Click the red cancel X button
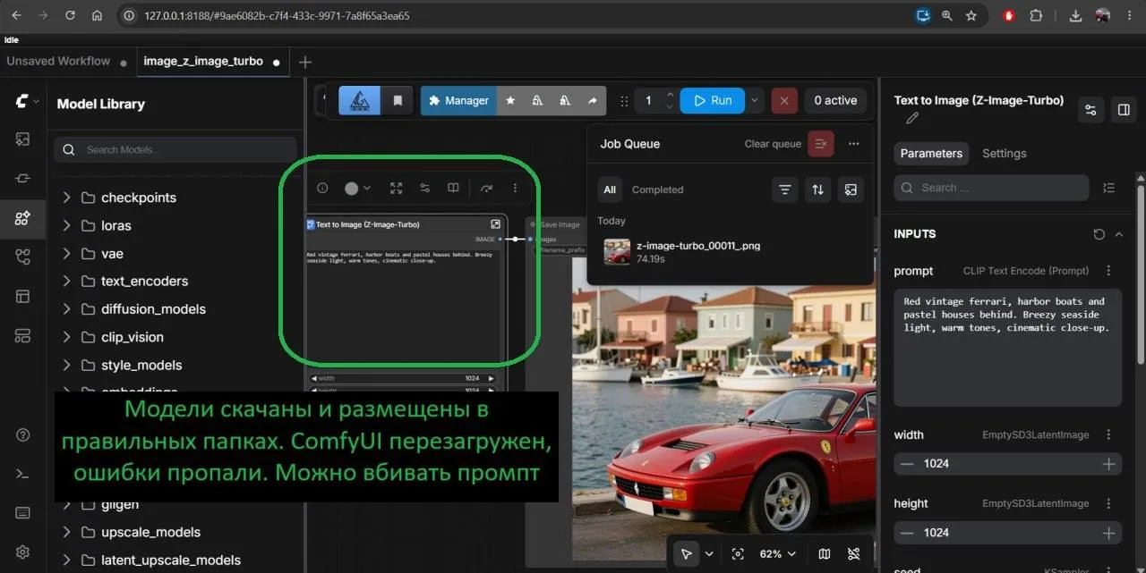Viewport: 1146px width, 573px height. click(784, 100)
